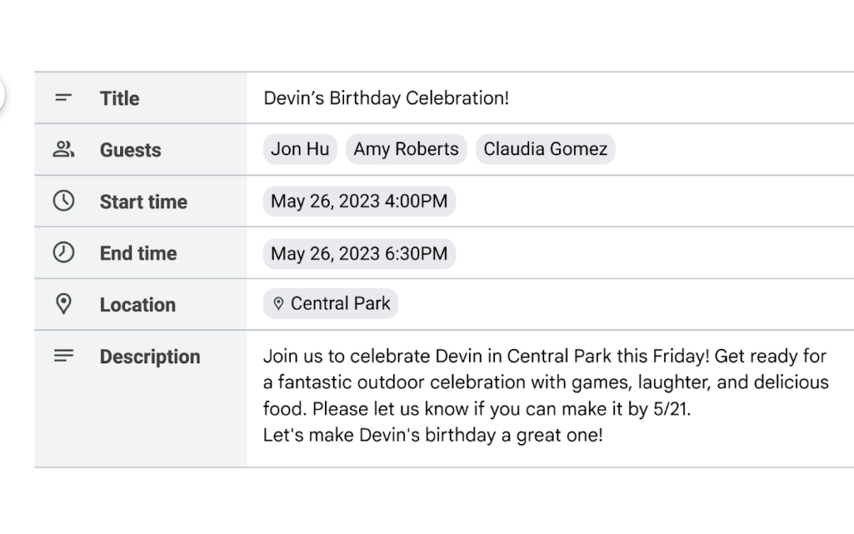The width and height of the screenshot is (854, 534).
Task: Select the Jon Hu guest chip
Action: (x=300, y=149)
